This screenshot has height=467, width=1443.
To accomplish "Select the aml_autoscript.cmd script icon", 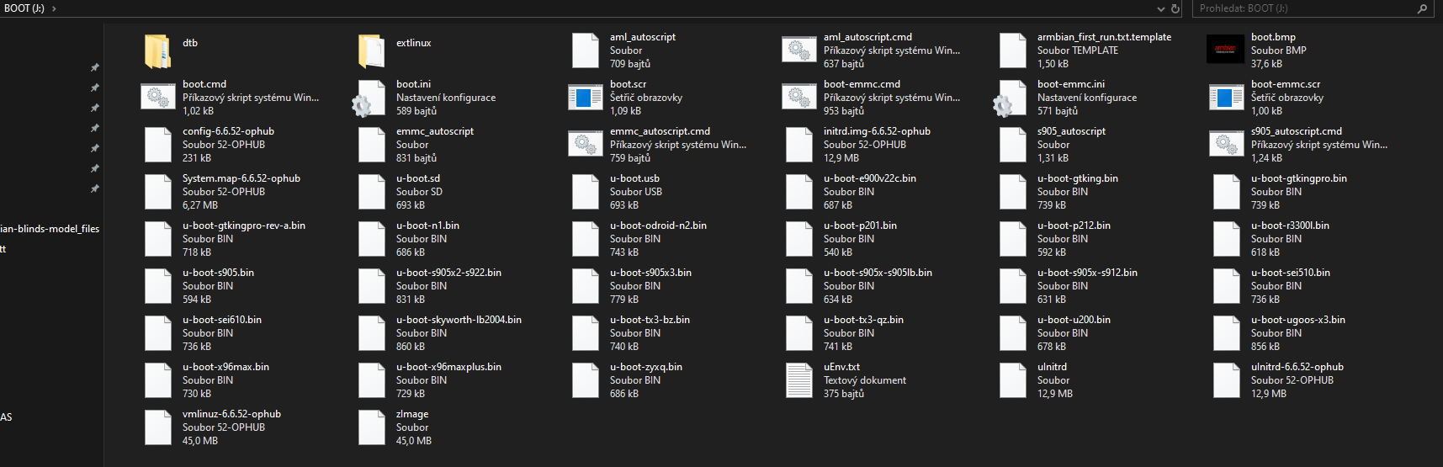I will pyautogui.click(x=798, y=50).
